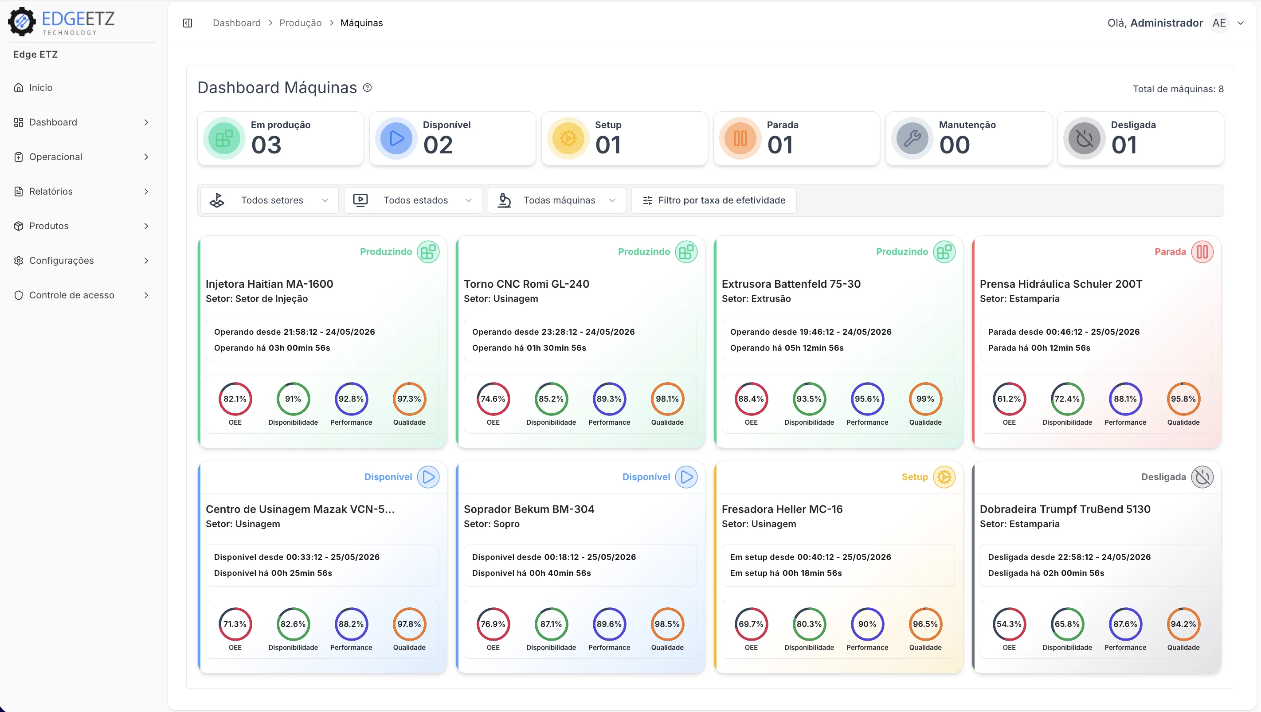Image resolution: width=1261 pixels, height=712 pixels.
Task: Click the Dashboard breadcrumb link
Action: point(236,23)
